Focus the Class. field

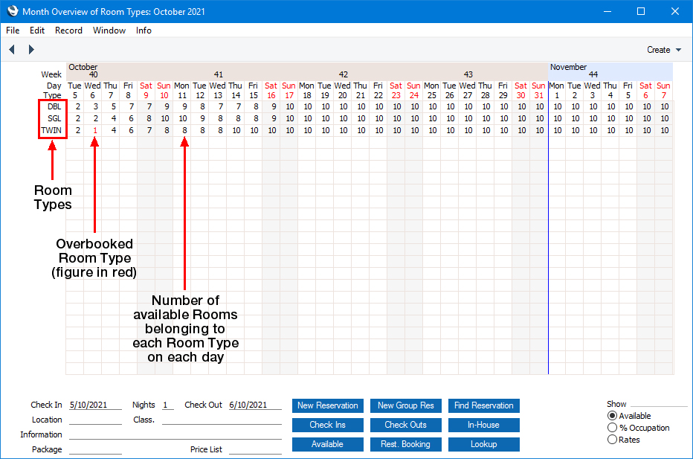click(222, 420)
